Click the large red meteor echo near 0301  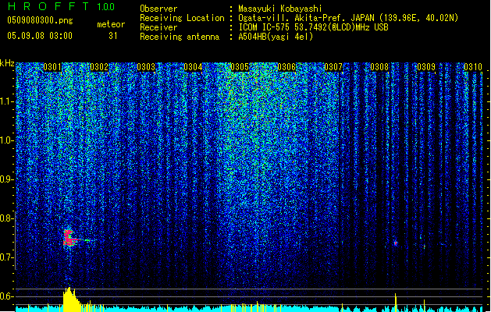click(69, 239)
